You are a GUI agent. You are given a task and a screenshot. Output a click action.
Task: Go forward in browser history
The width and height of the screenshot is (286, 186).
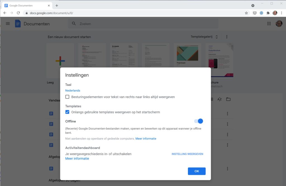(x=12, y=13)
